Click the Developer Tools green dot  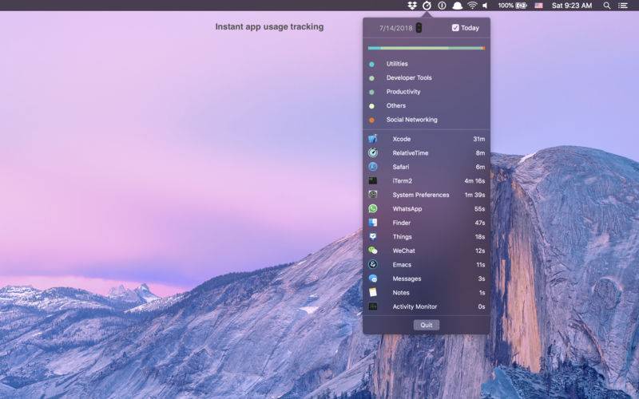(x=371, y=78)
